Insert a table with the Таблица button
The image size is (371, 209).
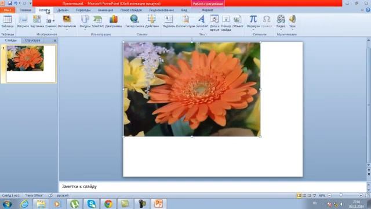[x=8, y=22]
